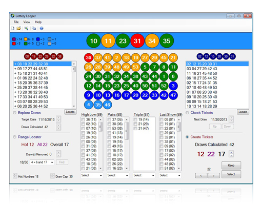The image size is (262, 205).
Task: Click the red ball 31 in top banner
Action: tap(137, 41)
